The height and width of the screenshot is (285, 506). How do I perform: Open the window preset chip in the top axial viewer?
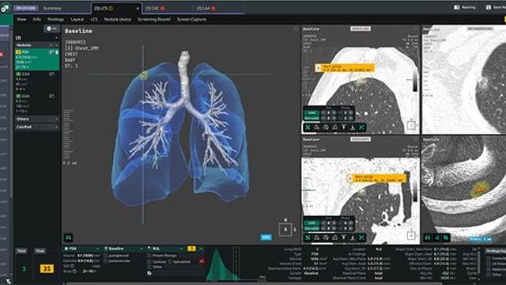click(361, 28)
